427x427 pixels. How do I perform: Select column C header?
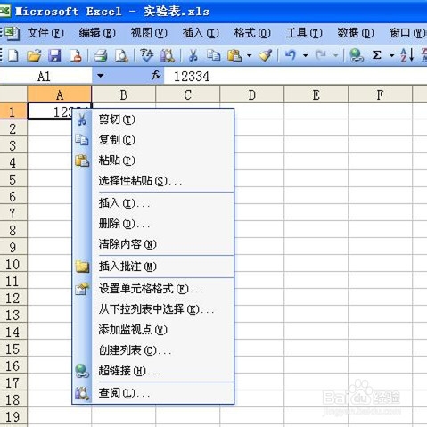coord(188,94)
